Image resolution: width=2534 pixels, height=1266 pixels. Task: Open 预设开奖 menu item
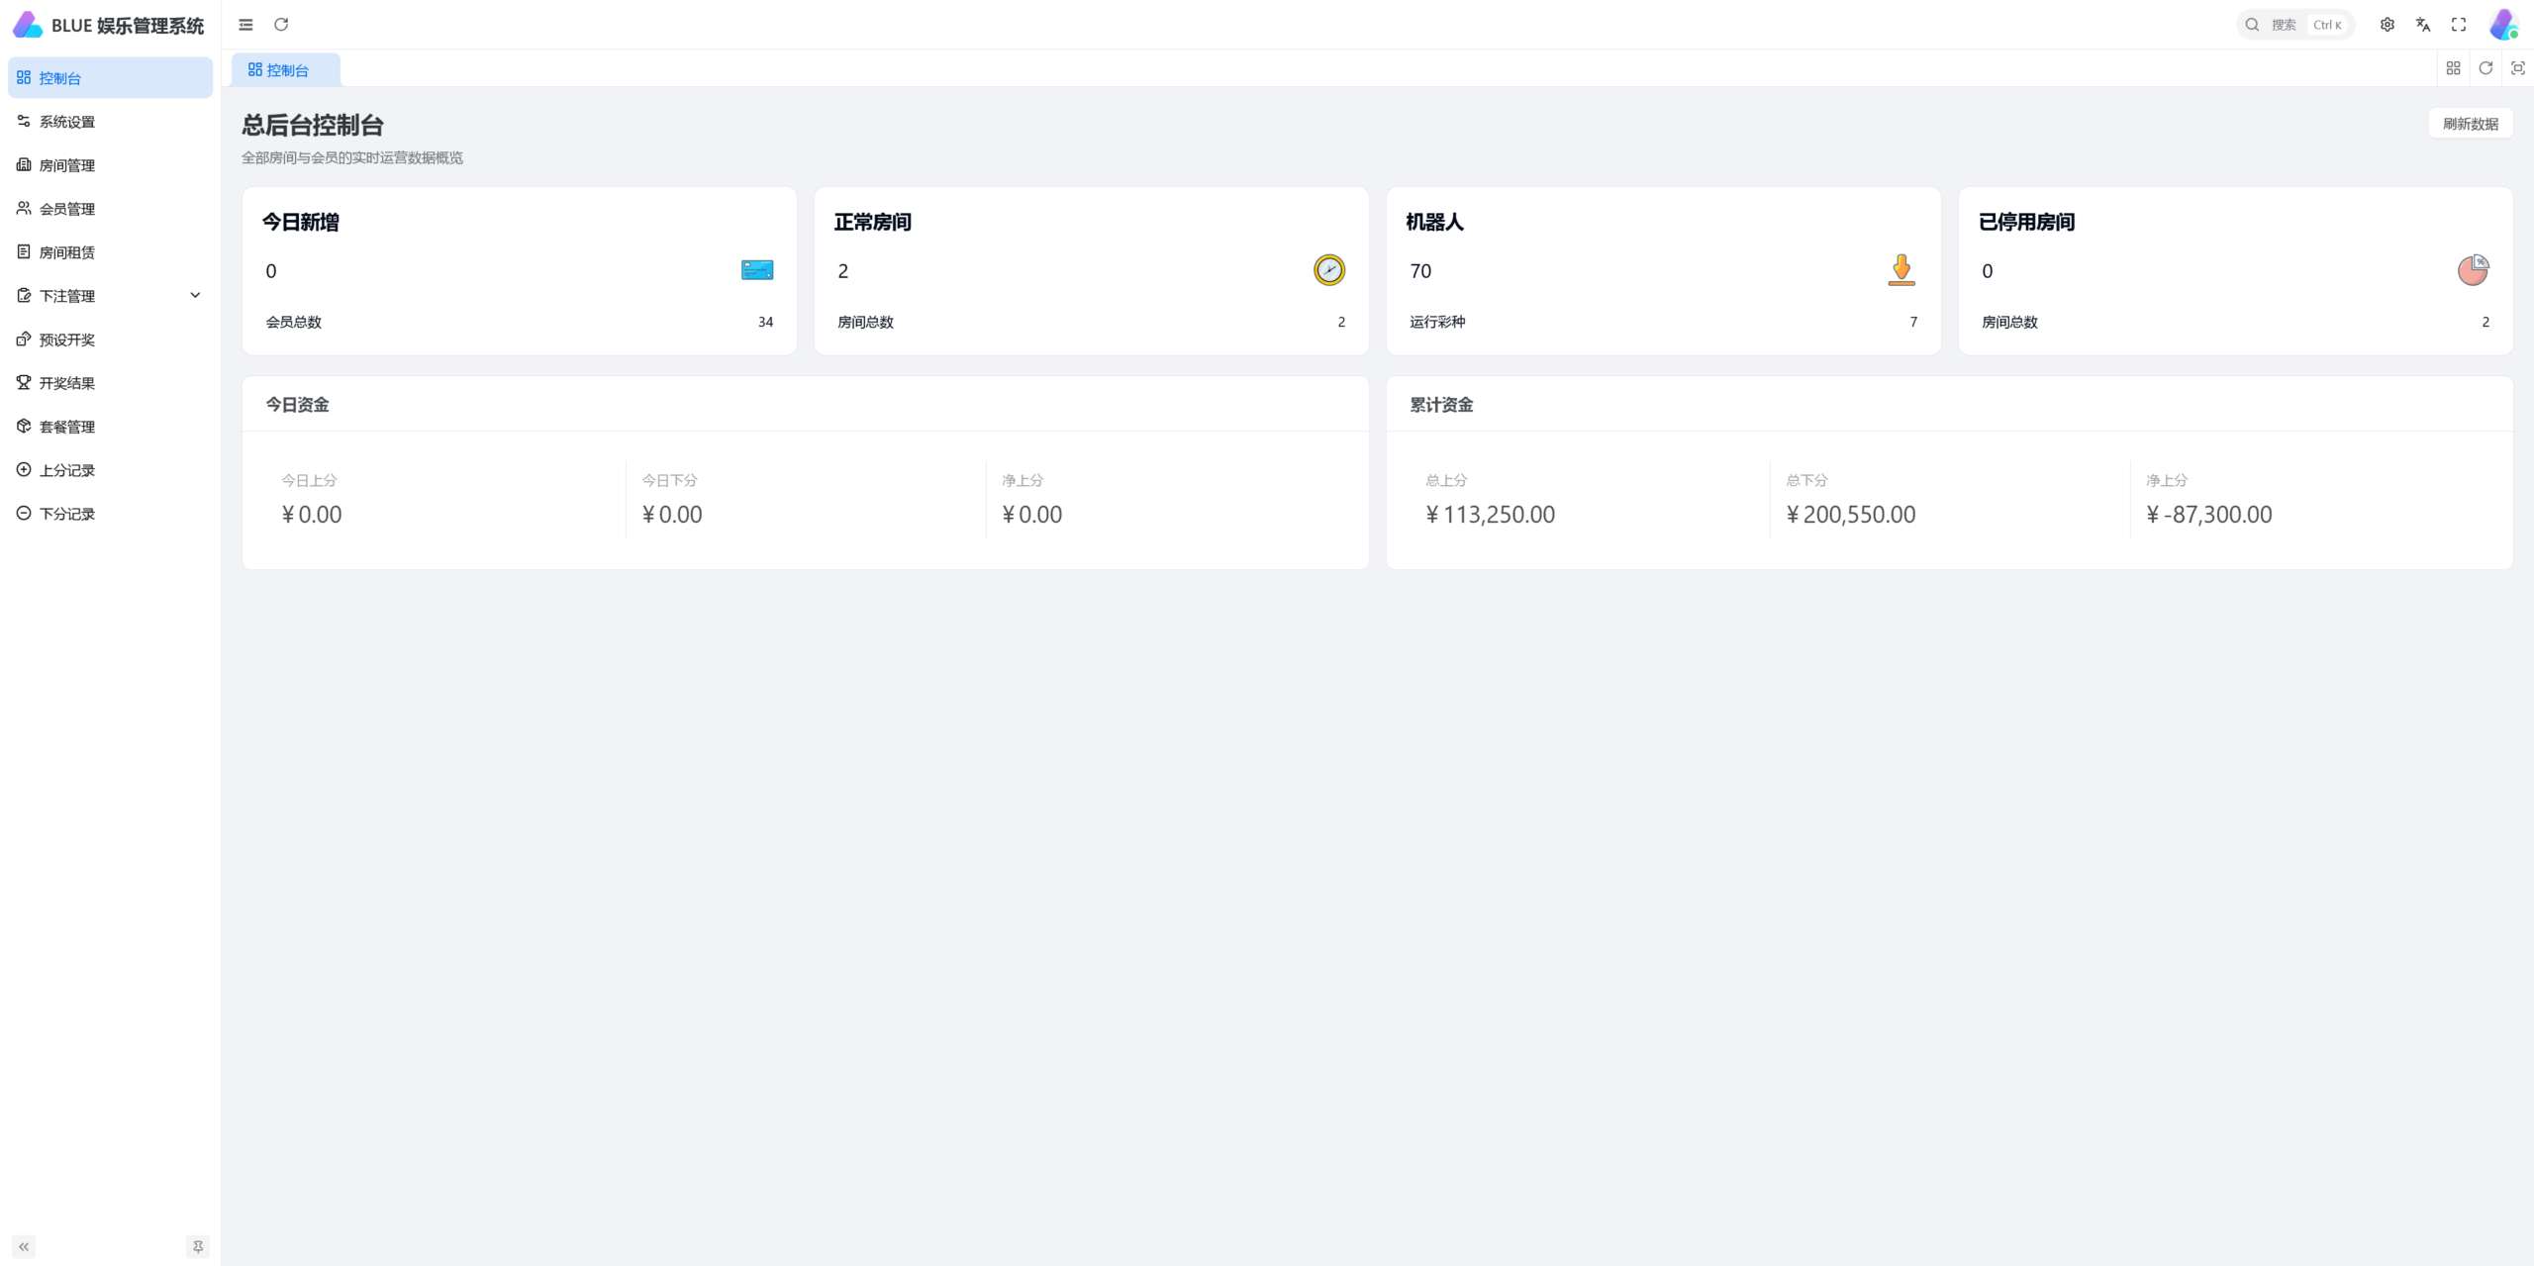[x=110, y=340]
